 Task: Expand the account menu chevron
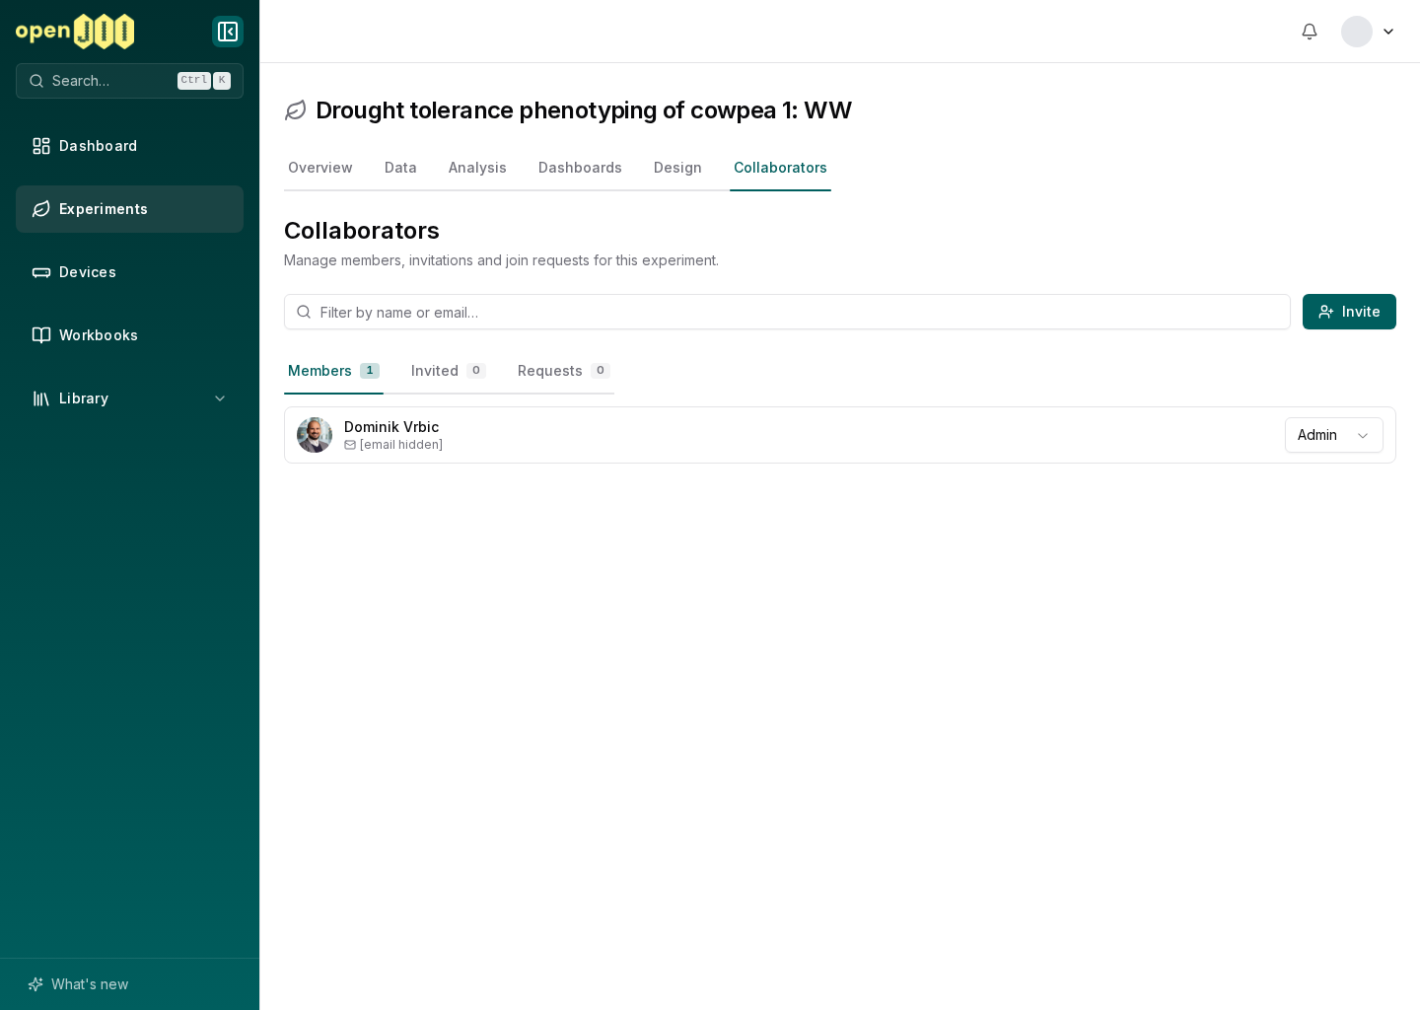[1388, 32]
